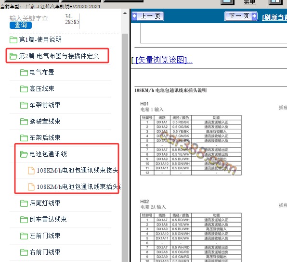Screen dimensions: 287x262
Task: Open 108KM/h电池包通讯线束接头 document
Action: (x=78, y=170)
